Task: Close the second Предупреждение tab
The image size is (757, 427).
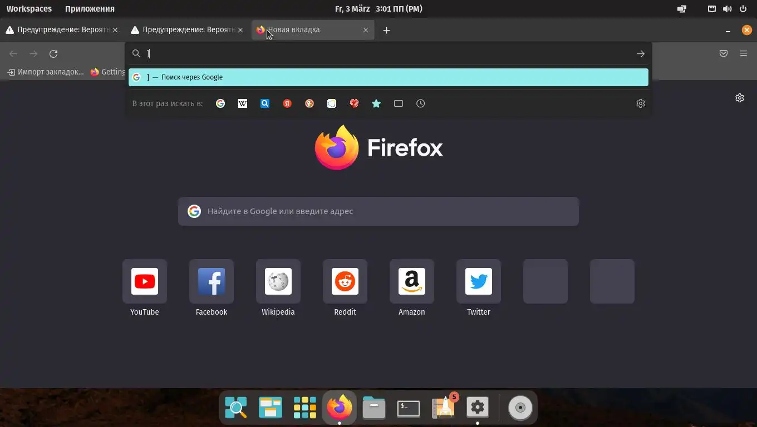Action: point(240,30)
